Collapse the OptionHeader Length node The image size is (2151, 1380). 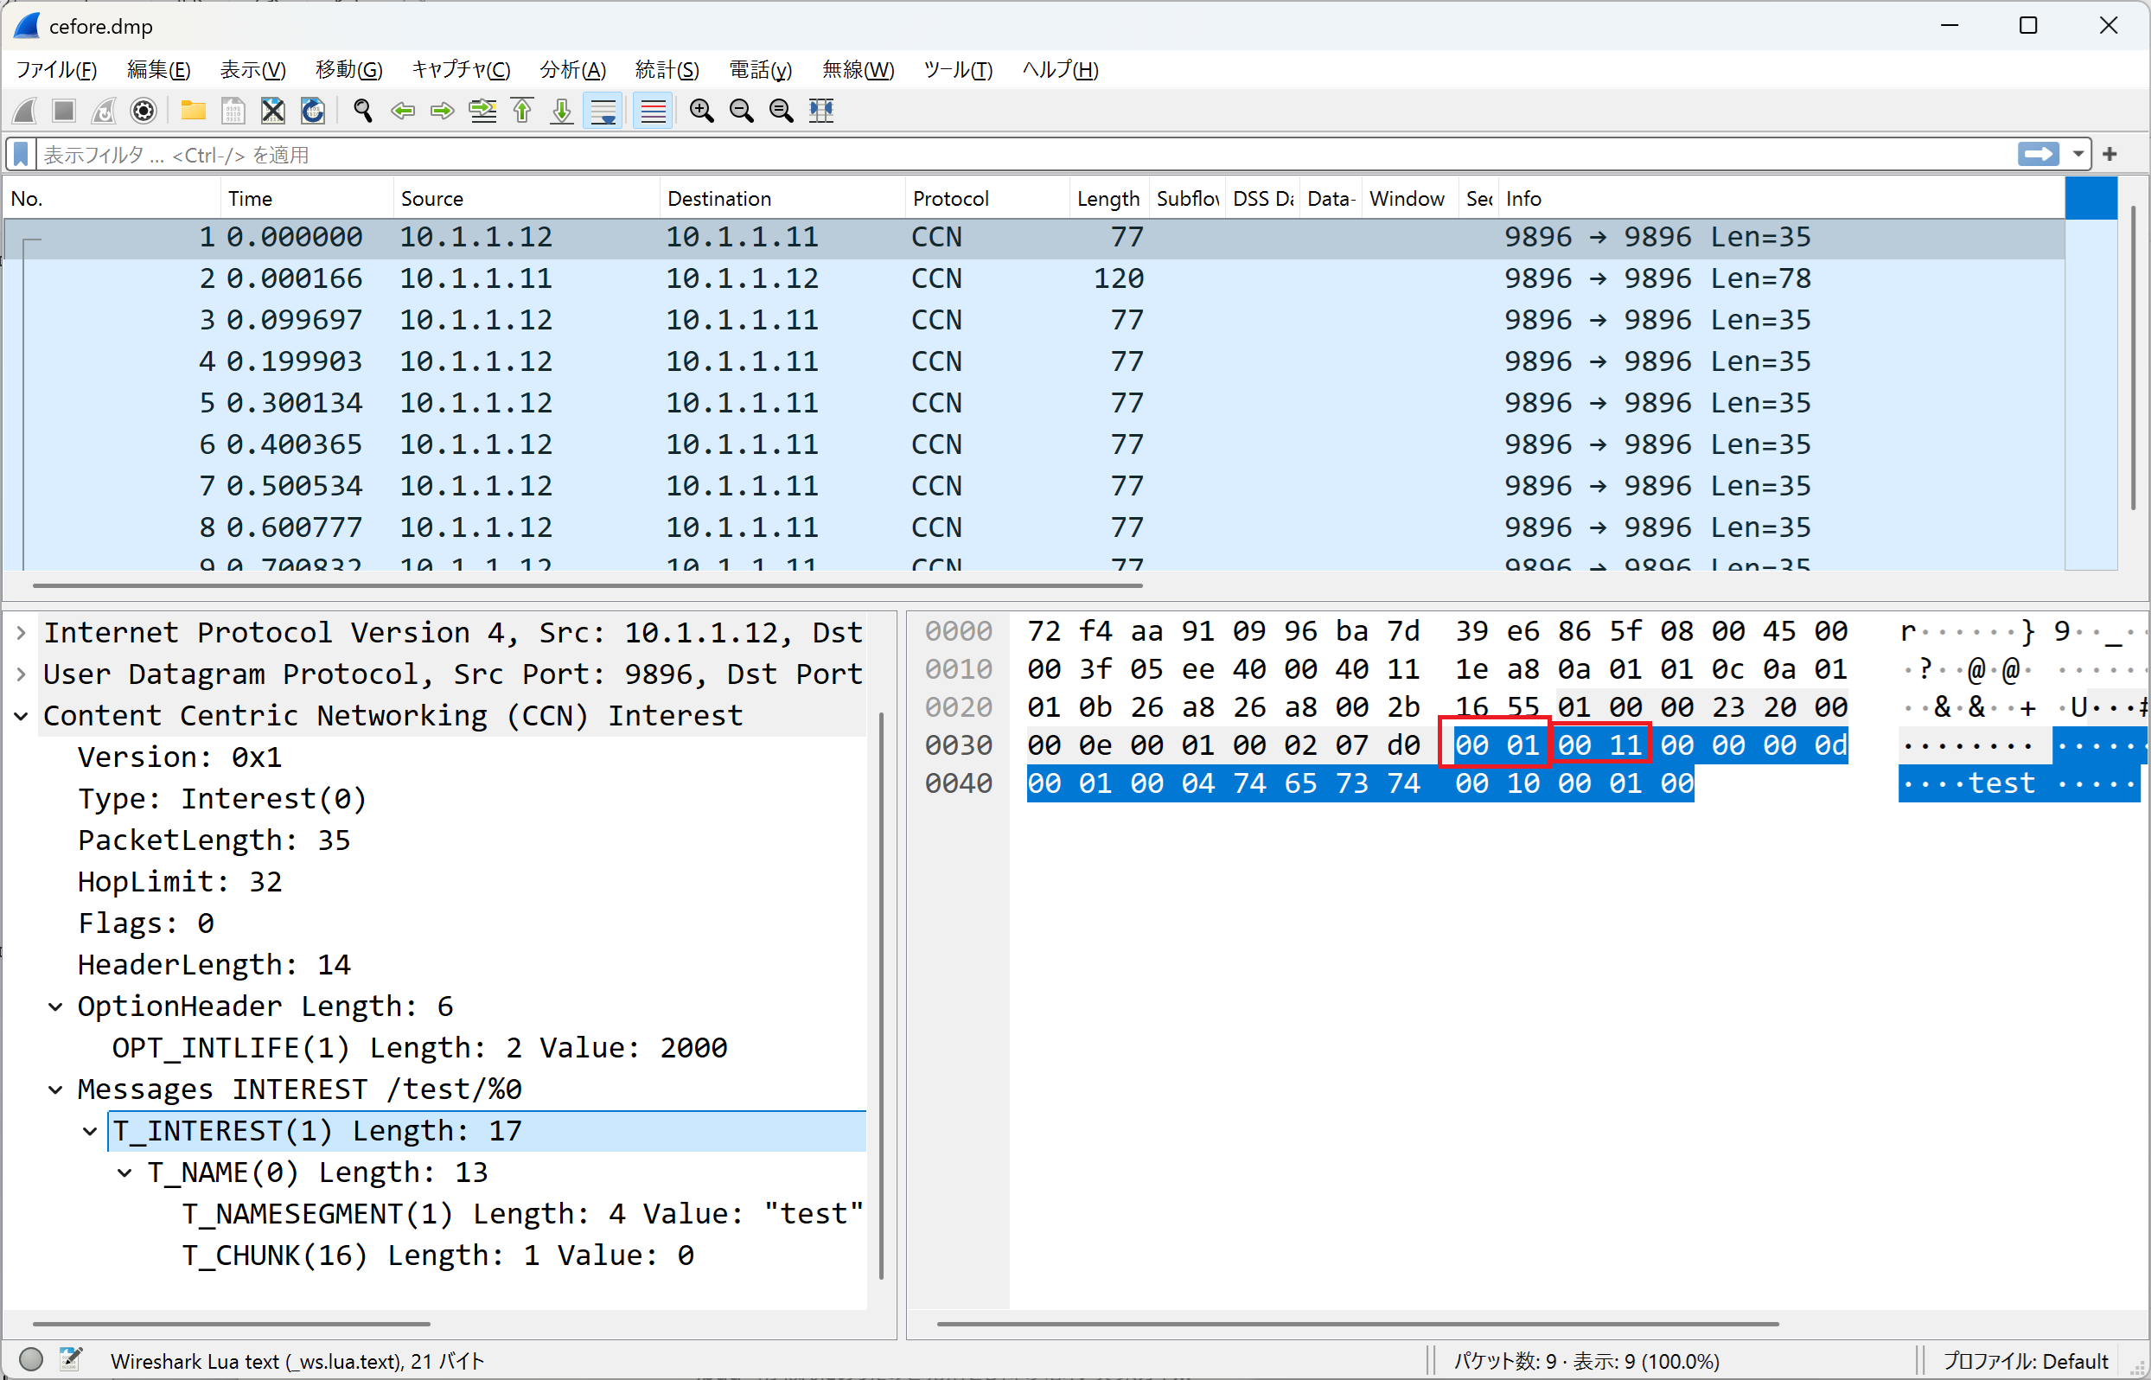pyautogui.click(x=55, y=1006)
